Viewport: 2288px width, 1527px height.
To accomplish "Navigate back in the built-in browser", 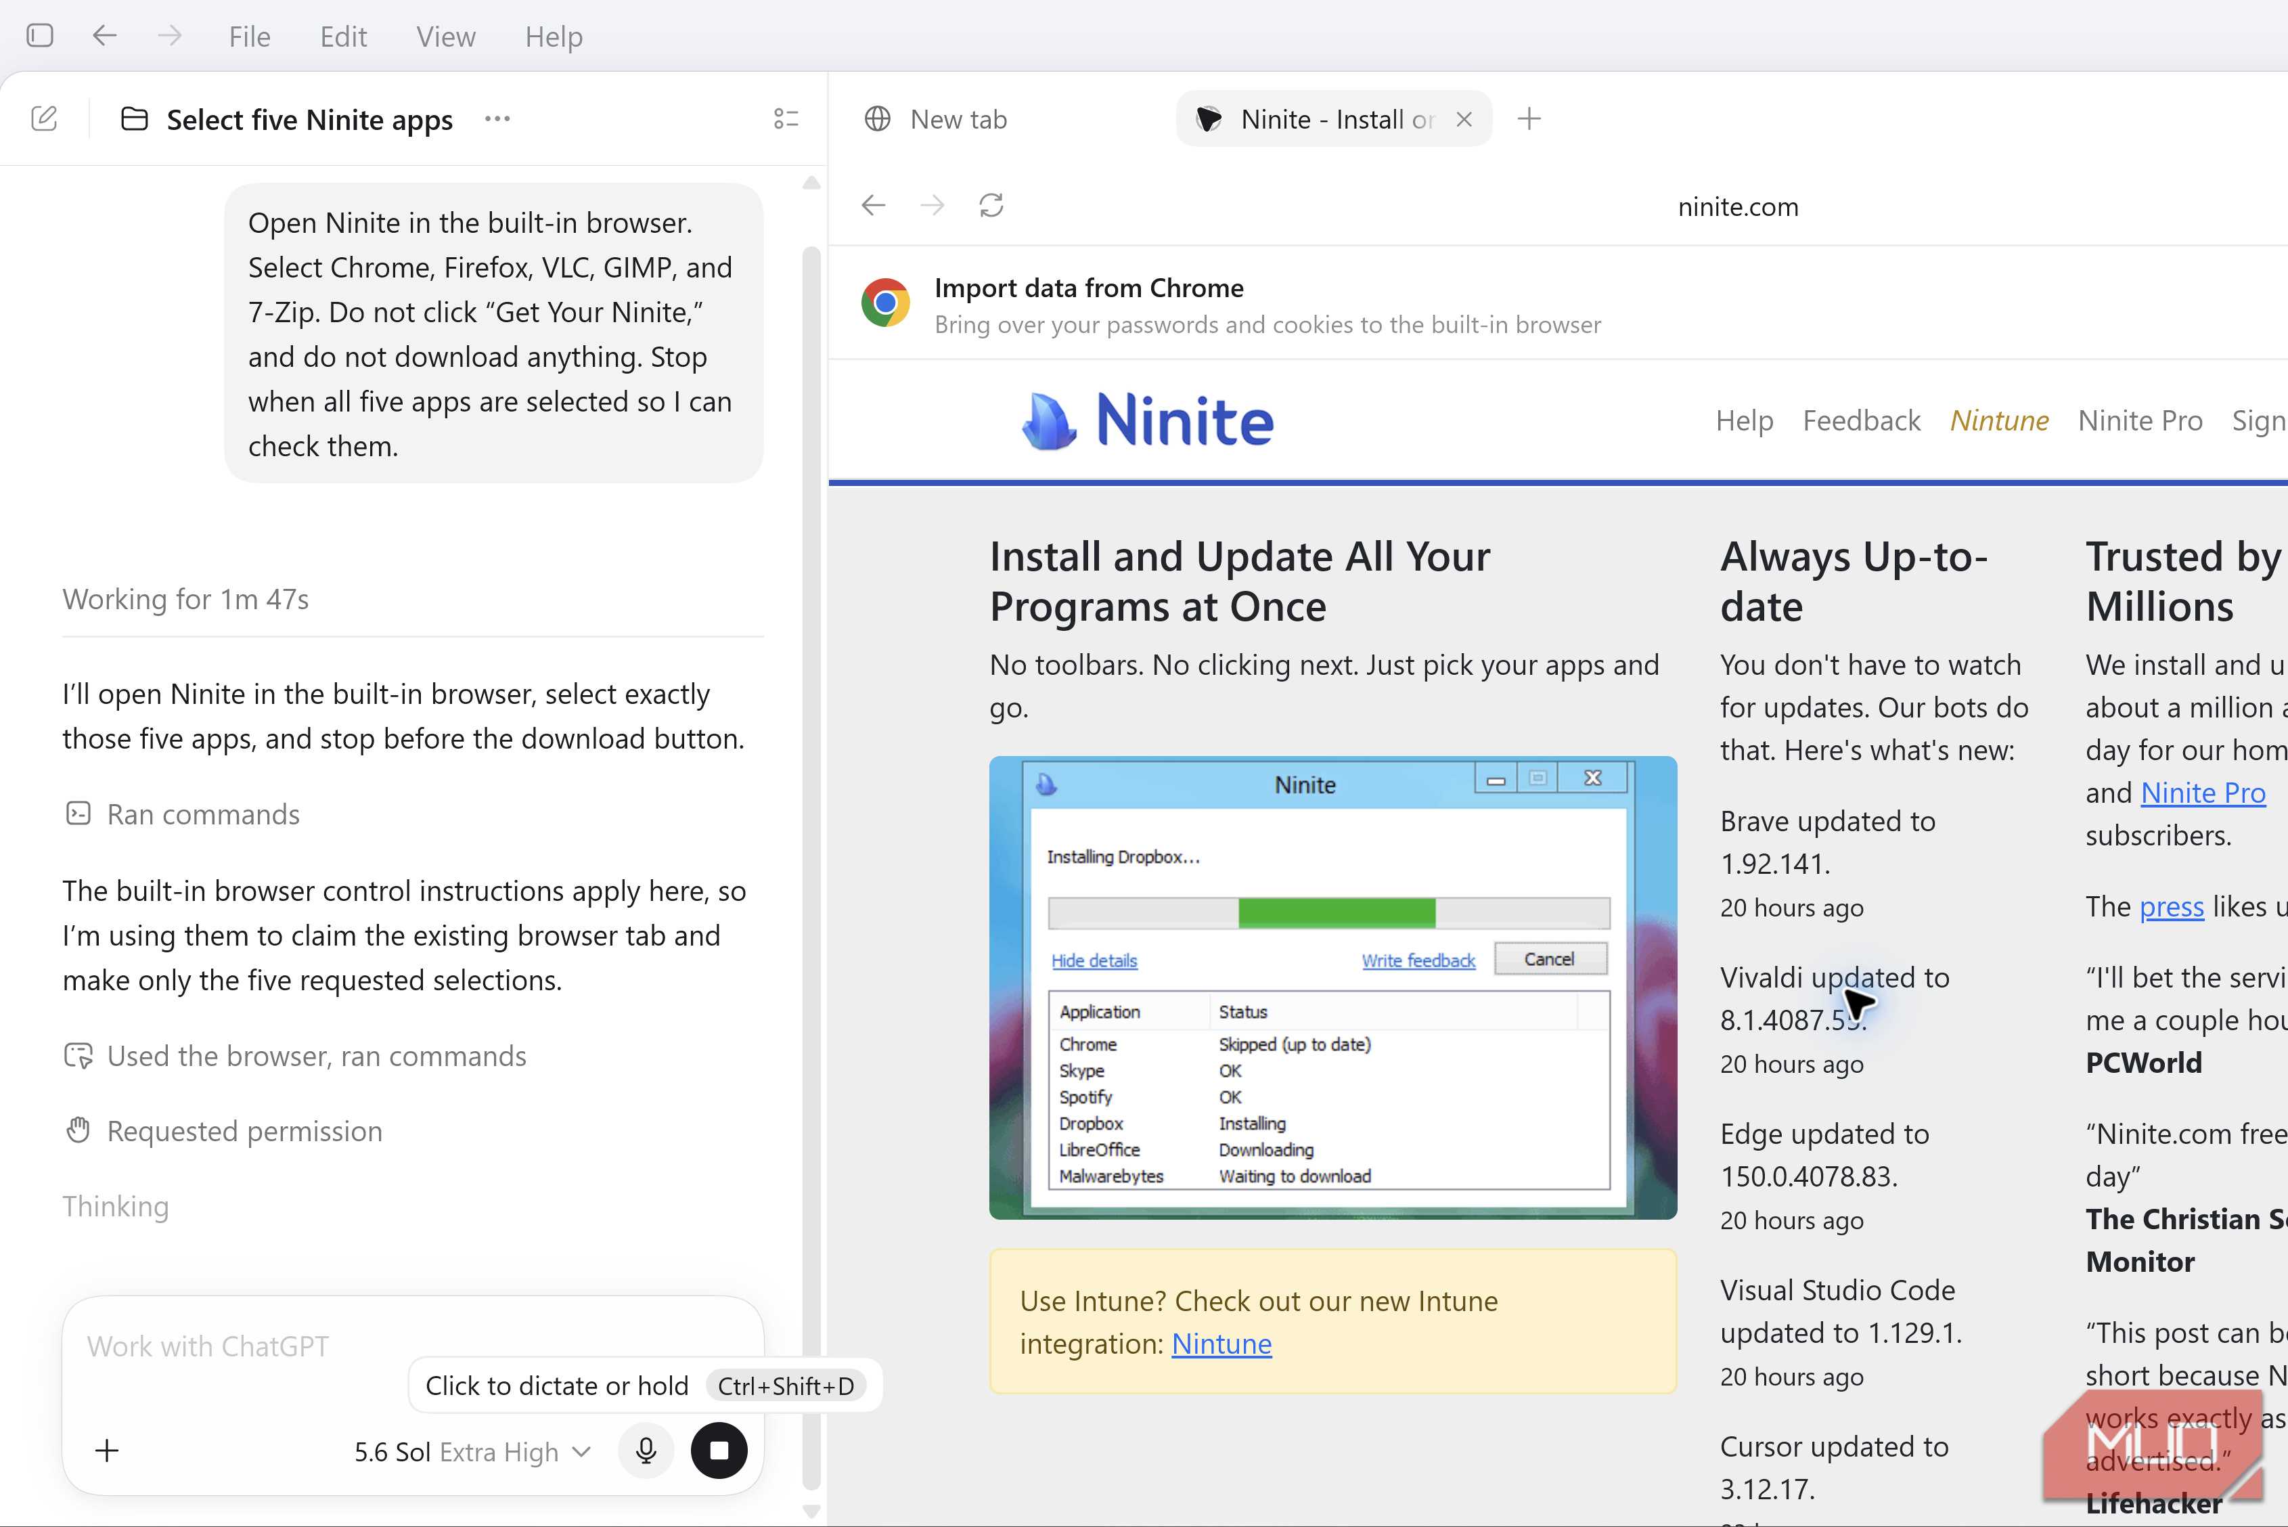I will (874, 206).
